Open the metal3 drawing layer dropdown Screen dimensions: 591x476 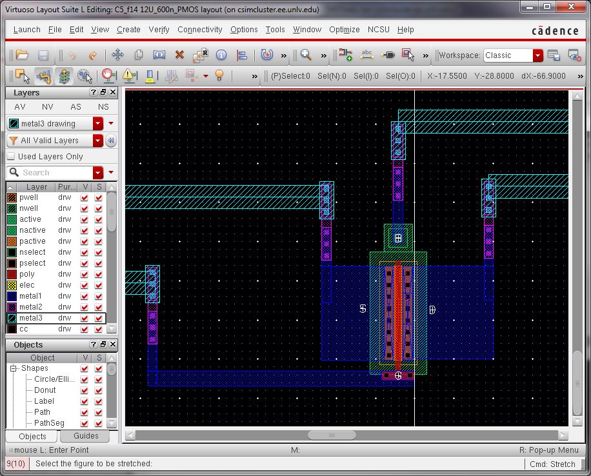98,124
